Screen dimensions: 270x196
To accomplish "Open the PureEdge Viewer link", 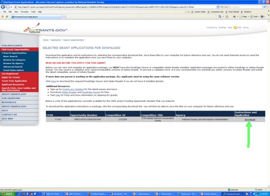I will click(91, 92).
